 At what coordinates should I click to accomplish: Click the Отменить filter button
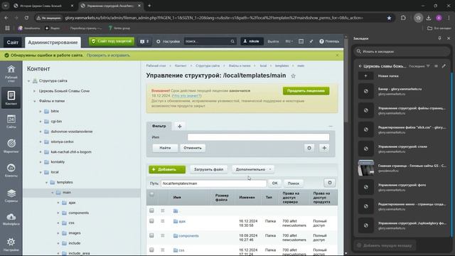click(x=193, y=148)
